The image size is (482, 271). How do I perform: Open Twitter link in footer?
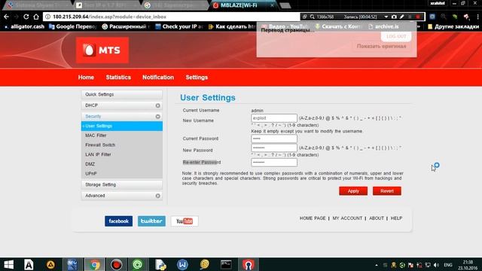point(151,221)
